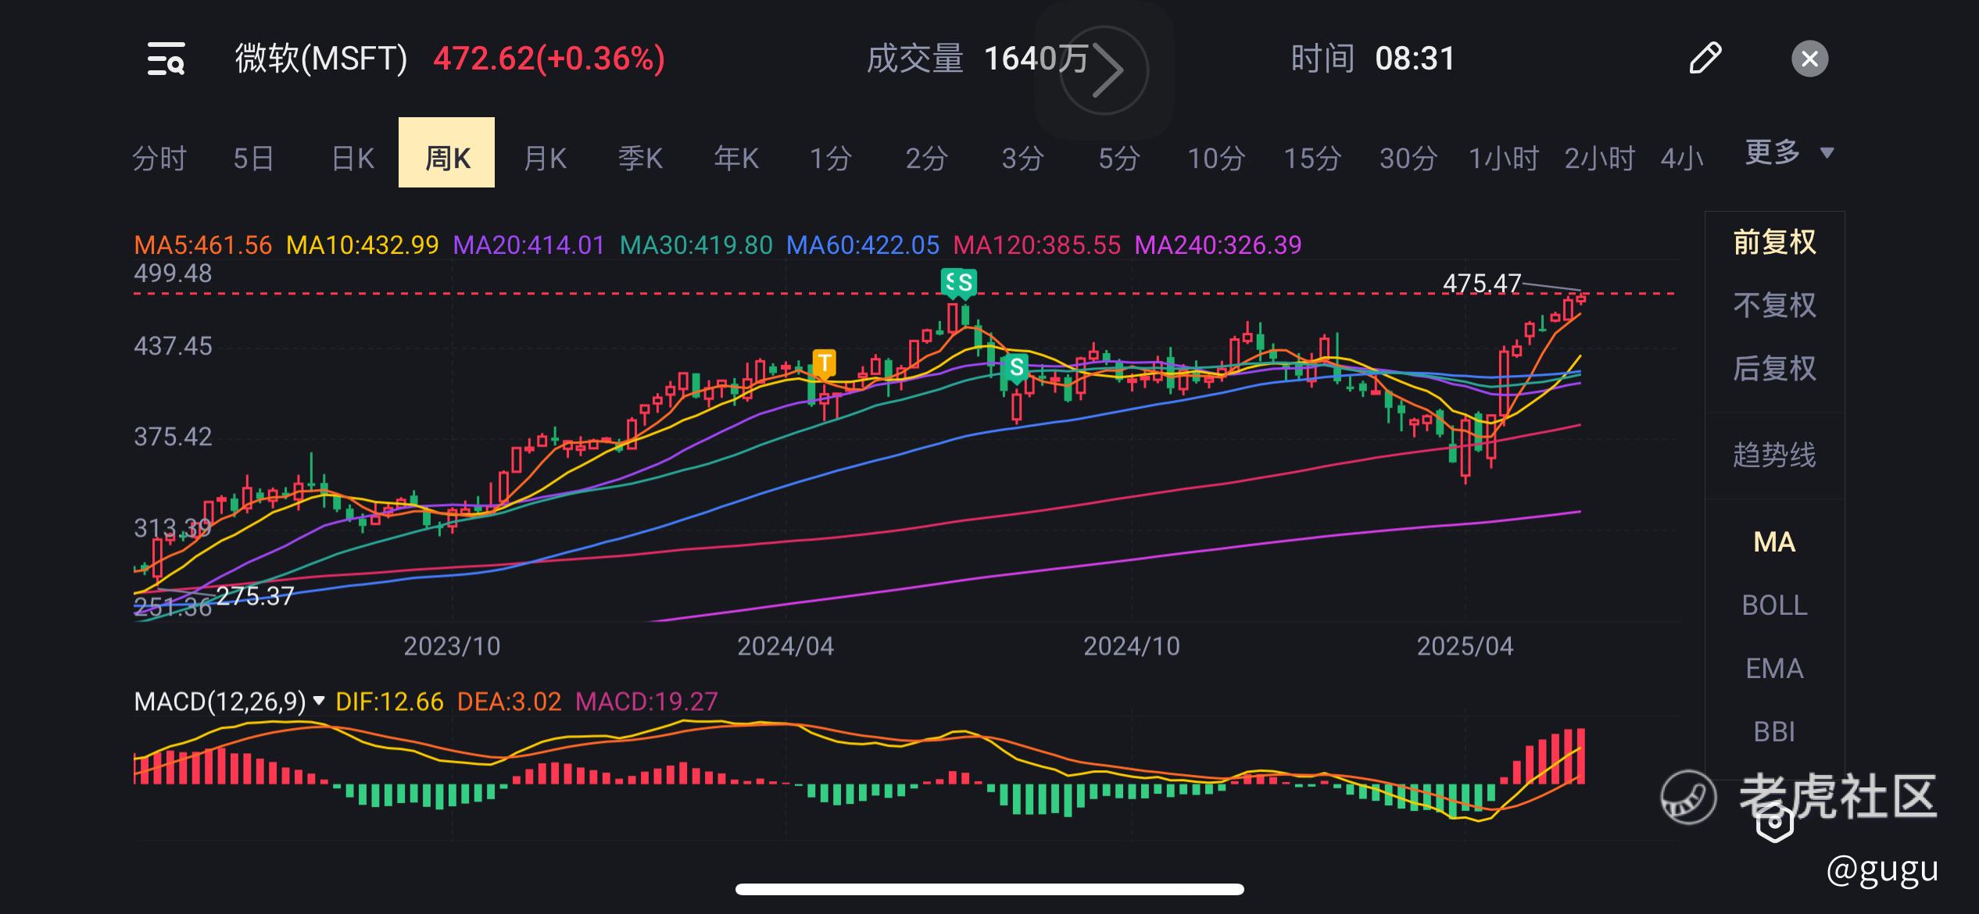Switch to 年K yearly candlestick tab
This screenshot has height=914, width=1979.
[736, 159]
